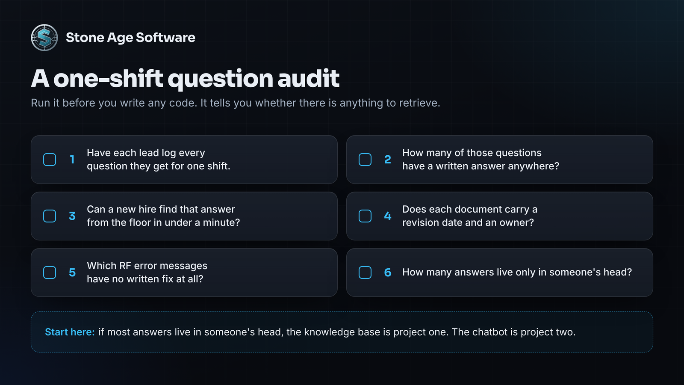The height and width of the screenshot is (385, 684).
Task: Click text 'Which RF error messages'
Action: click(x=147, y=266)
